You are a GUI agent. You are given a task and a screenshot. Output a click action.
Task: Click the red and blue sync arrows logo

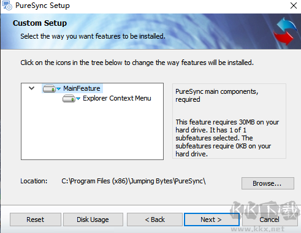[285, 31]
